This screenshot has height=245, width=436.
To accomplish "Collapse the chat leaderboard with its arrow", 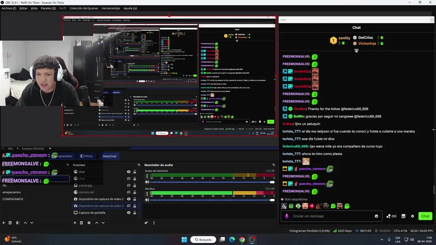I will tap(356, 50).
